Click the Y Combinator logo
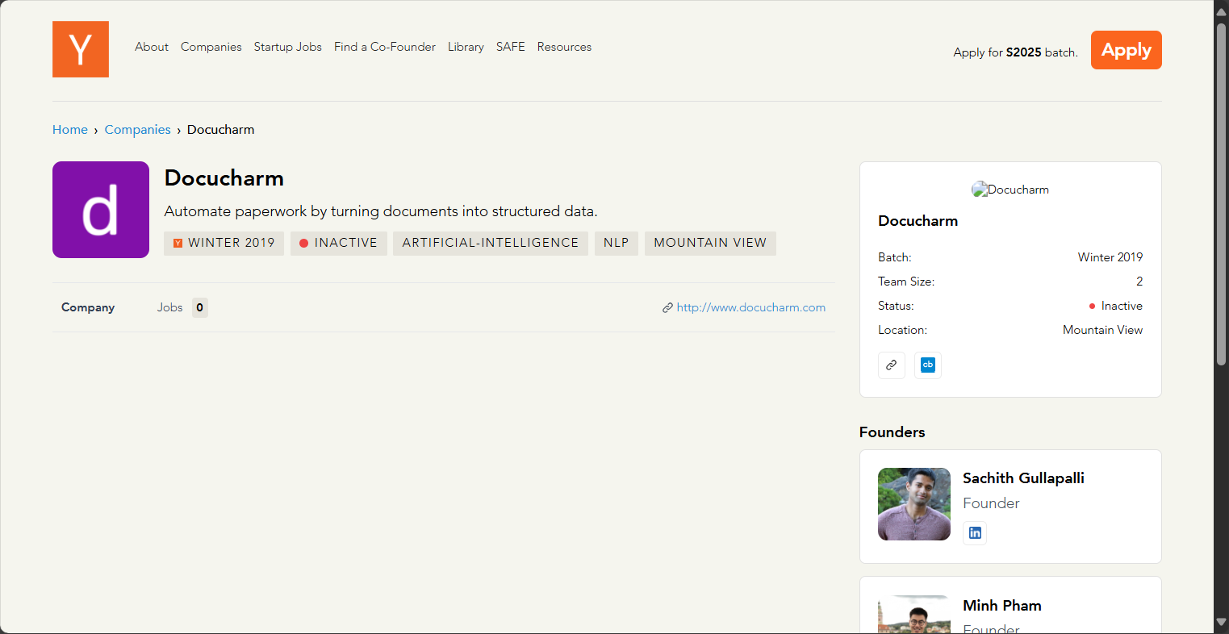 (x=81, y=49)
